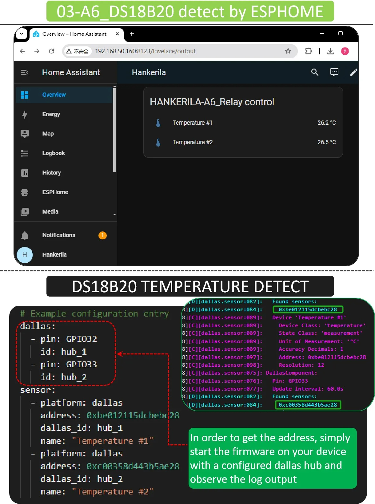Collapse the Home Assistant sidebar
375x504 pixels.
(x=25, y=72)
